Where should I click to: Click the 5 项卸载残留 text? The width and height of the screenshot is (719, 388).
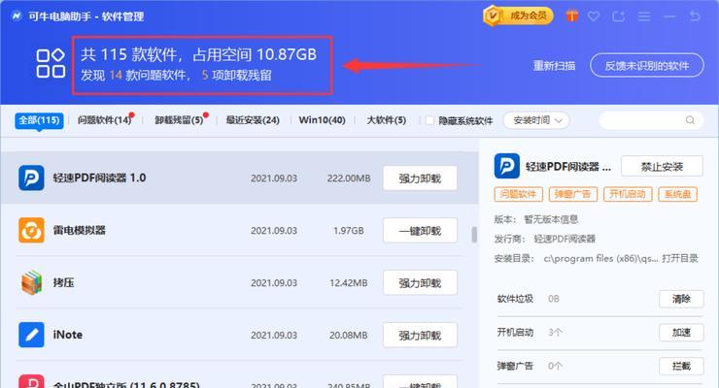(237, 75)
